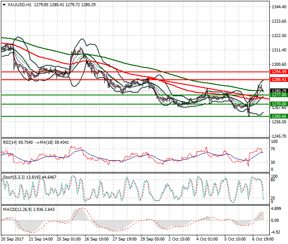Select the RSI 70 level label
Image resolution: width=288 pixels, height=244 pixels.
(x=273, y=149)
